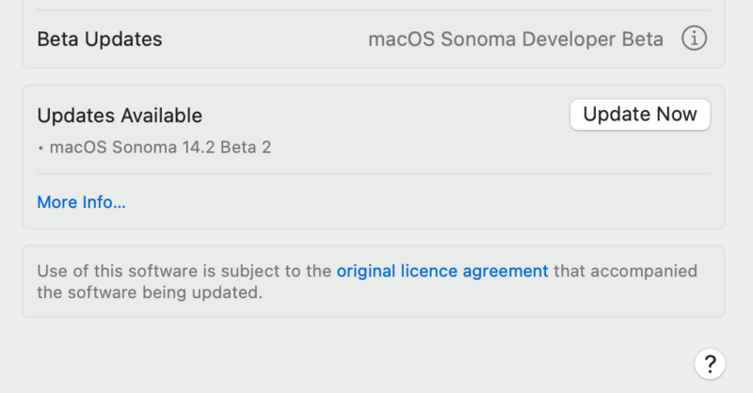
Task: Click the divider line above Beta Updates row
Action: tap(374, 10)
